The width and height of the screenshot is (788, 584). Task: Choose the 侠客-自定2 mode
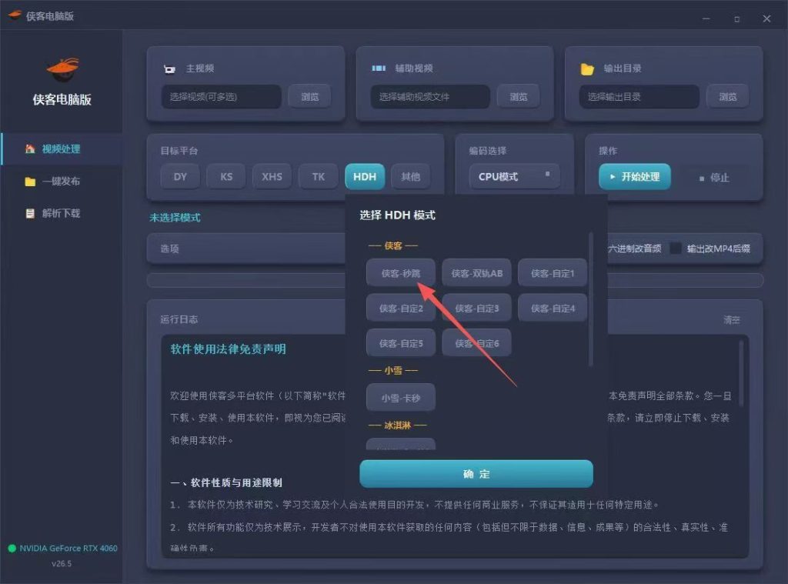coord(400,309)
